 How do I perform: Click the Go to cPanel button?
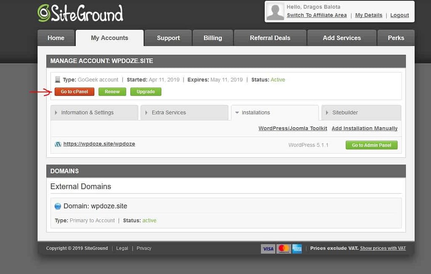point(74,92)
